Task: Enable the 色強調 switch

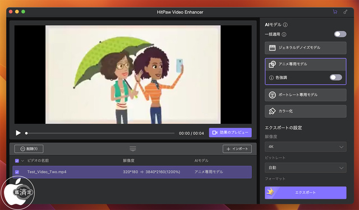Action: 336,77
